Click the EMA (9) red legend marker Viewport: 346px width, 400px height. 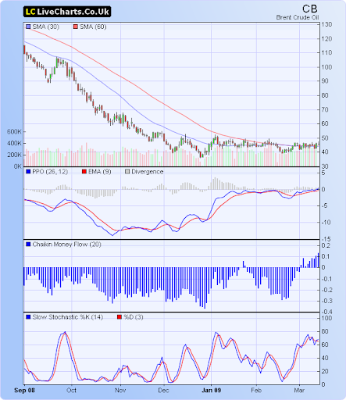pos(84,172)
